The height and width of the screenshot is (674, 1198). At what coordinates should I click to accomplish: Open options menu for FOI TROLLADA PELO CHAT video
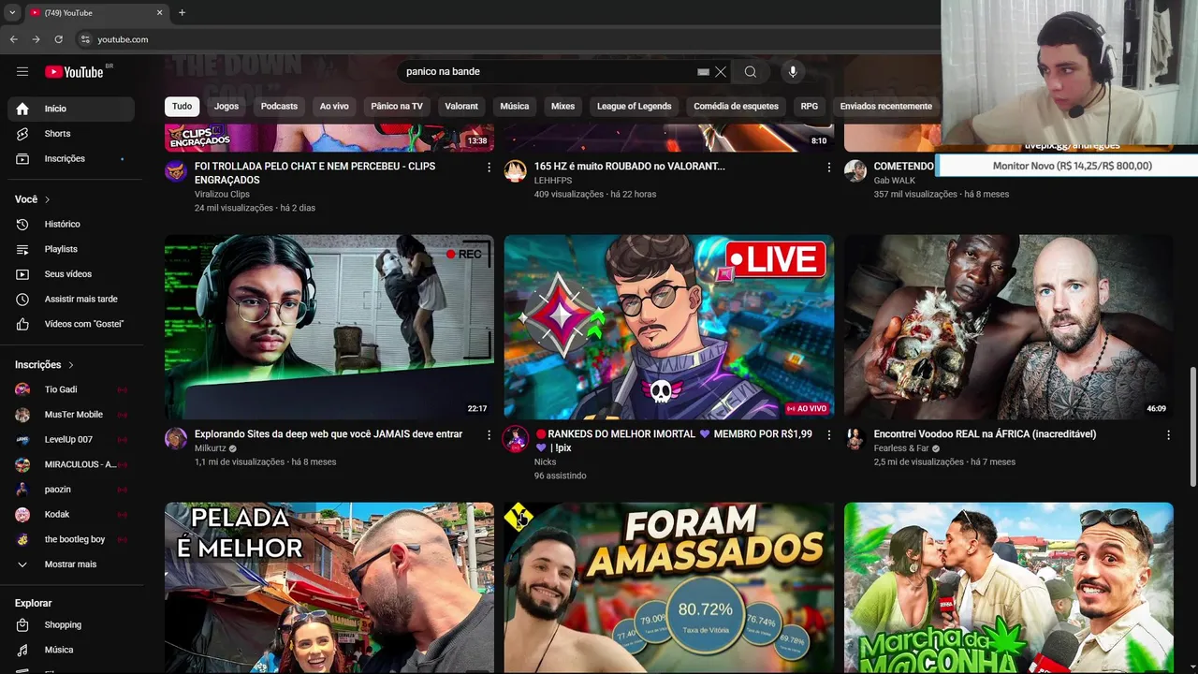[x=489, y=168]
